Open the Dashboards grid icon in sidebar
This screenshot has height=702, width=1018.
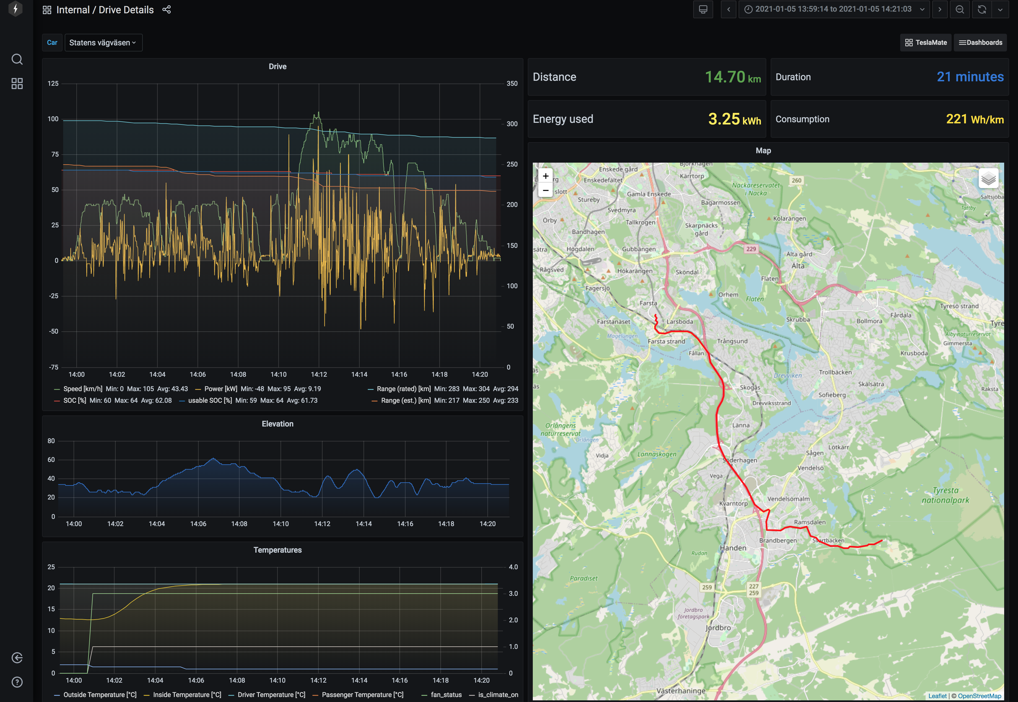click(17, 84)
